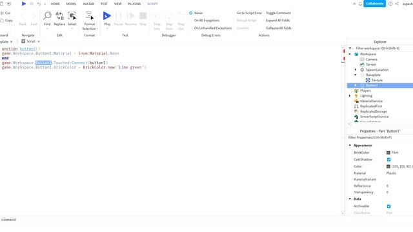Viewport: 413px width, 232px height.
Task: Click the Color property swatch
Action: point(388,166)
